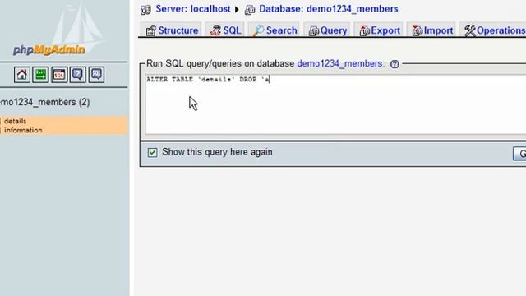
Task: Switch to the SQL tab
Action: (225, 30)
